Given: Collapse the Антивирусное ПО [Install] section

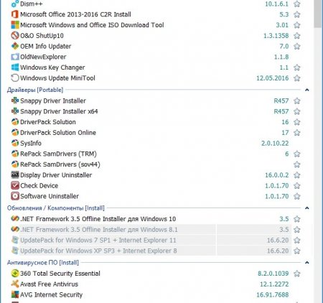Looking at the screenshot, I should pyautogui.click(x=307, y=263).
